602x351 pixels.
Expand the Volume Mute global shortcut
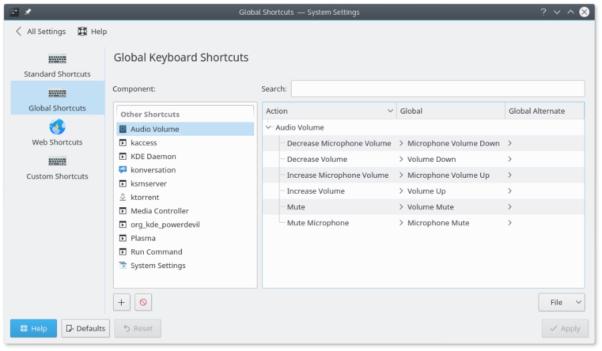[x=401, y=207]
